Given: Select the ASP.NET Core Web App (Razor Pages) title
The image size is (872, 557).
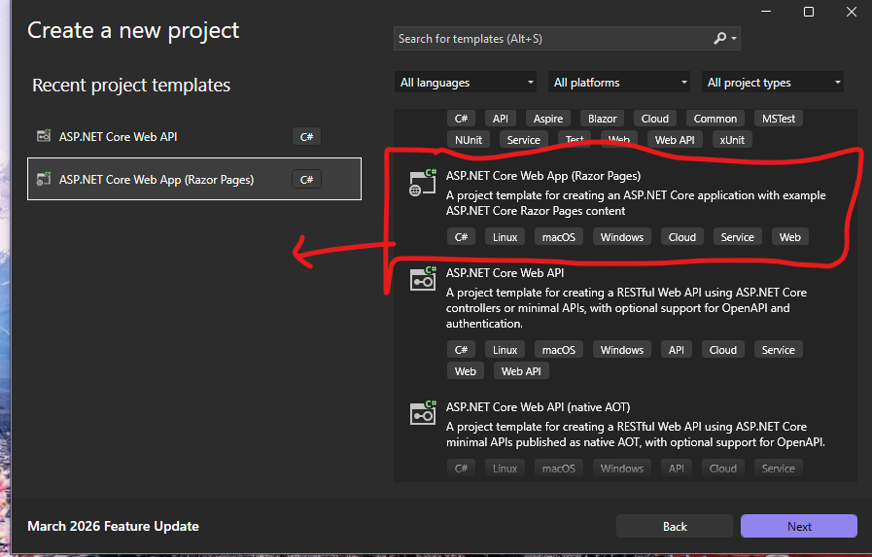Looking at the screenshot, I should tap(542, 176).
